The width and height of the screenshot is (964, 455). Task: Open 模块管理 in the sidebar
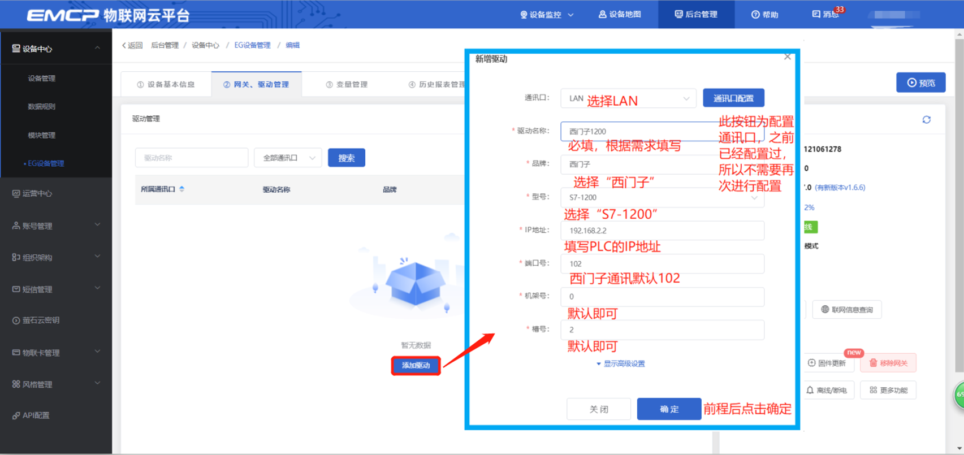(x=42, y=135)
